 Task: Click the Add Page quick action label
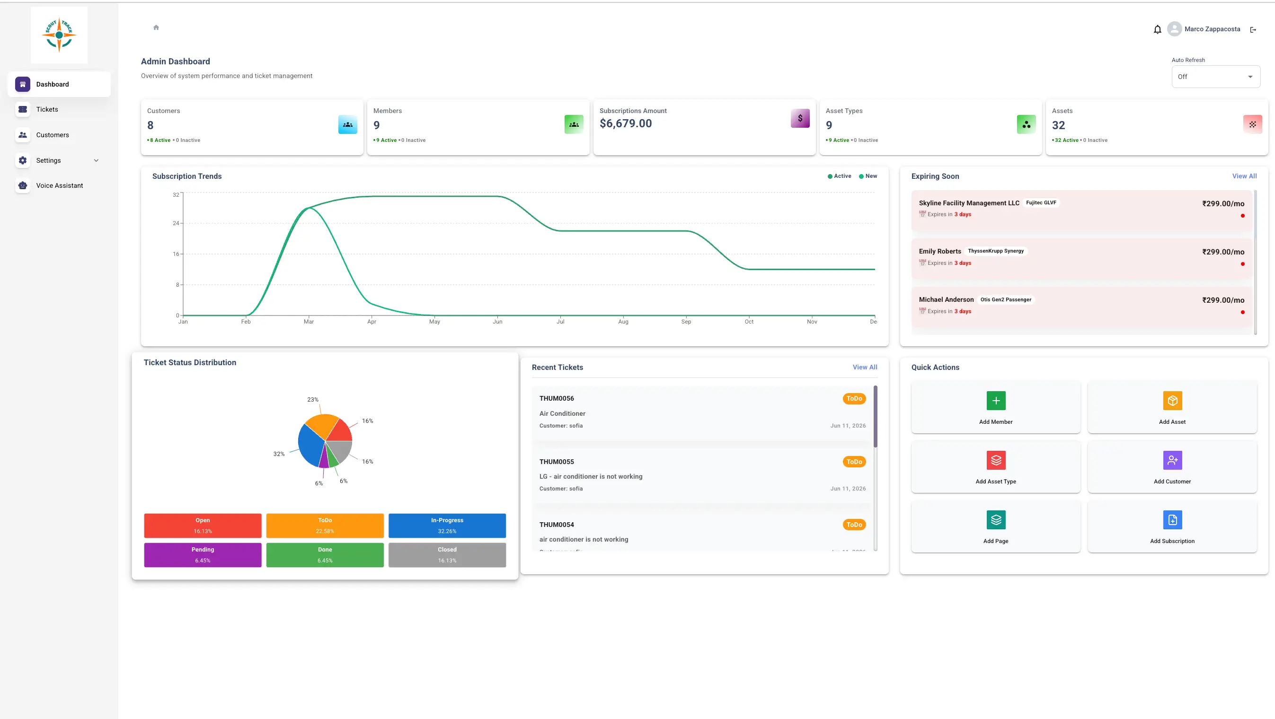995,541
